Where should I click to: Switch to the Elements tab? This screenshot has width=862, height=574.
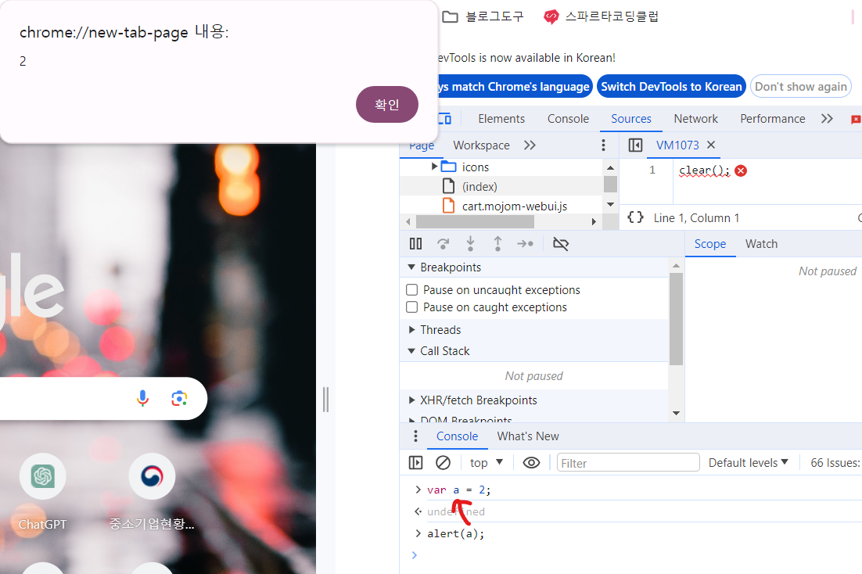click(501, 119)
